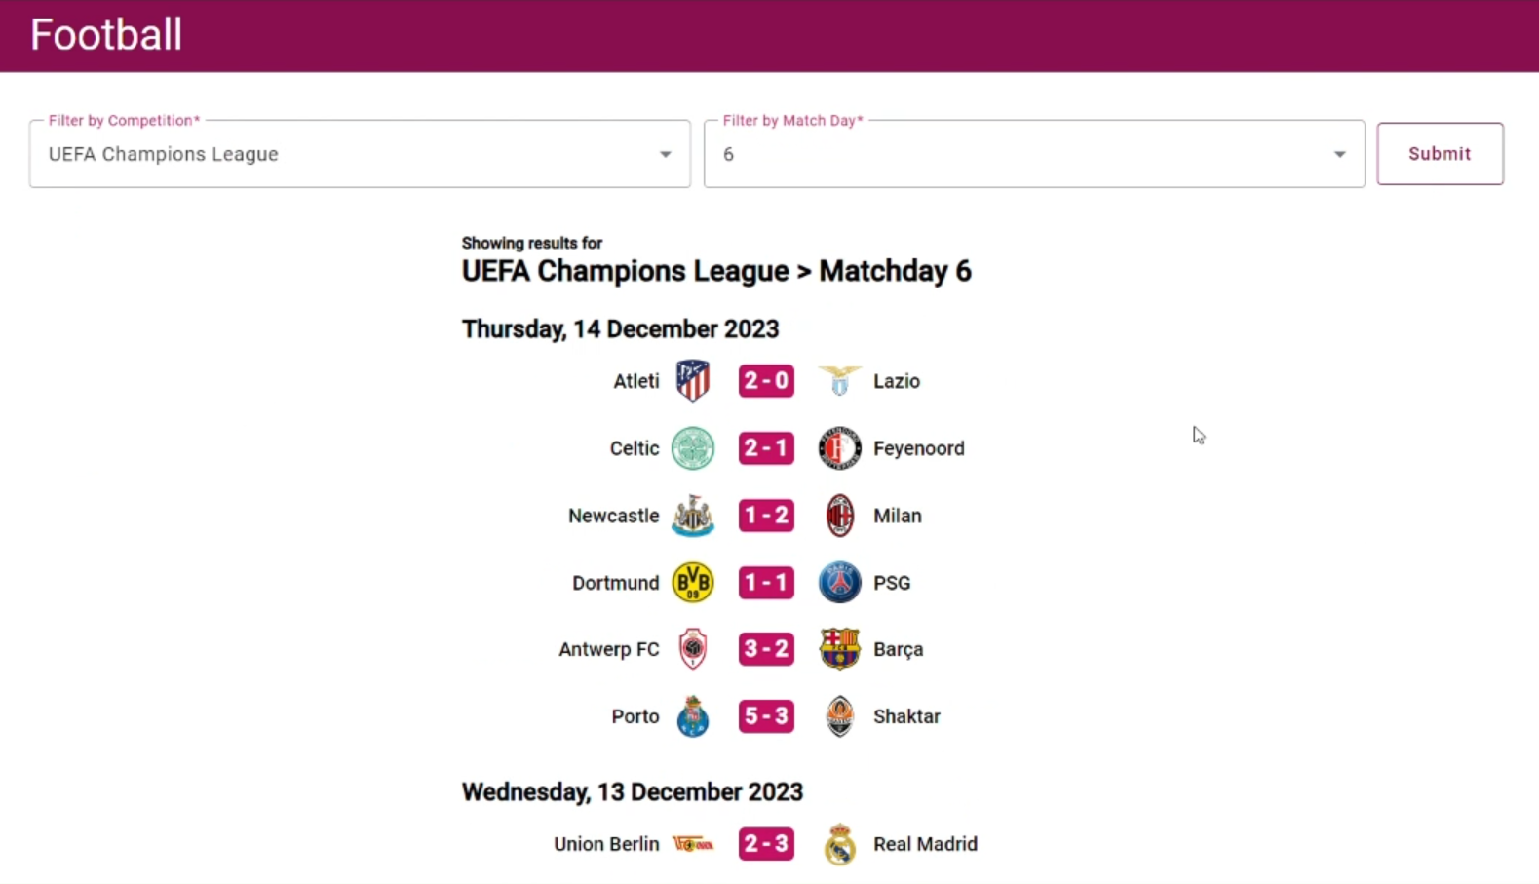Click the Real Madrid crest

pyautogui.click(x=839, y=844)
